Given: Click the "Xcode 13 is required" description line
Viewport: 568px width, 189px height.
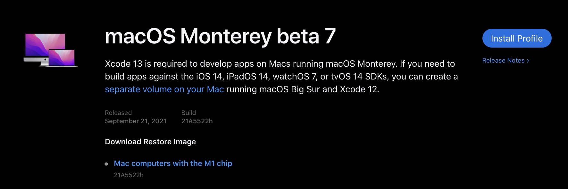Looking at the screenshot, I should 280,64.
